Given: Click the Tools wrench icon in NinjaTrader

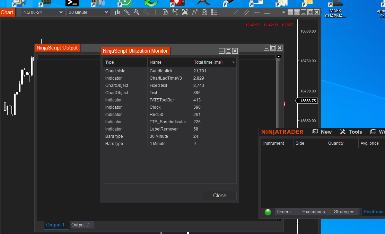Looking at the screenshot, I should click(x=343, y=132).
